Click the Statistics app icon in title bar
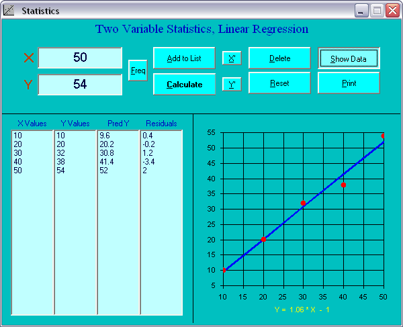The image size is (403, 327). click(9, 11)
